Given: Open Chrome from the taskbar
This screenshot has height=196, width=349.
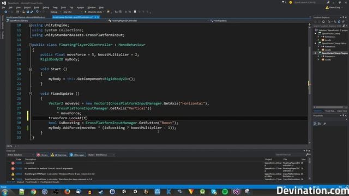Looking at the screenshot, I should pyautogui.click(x=33, y=192).
